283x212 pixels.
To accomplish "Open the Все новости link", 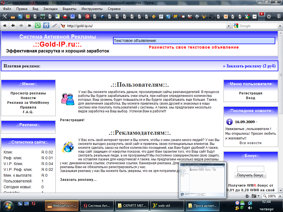I will click(x=250, y=143).
